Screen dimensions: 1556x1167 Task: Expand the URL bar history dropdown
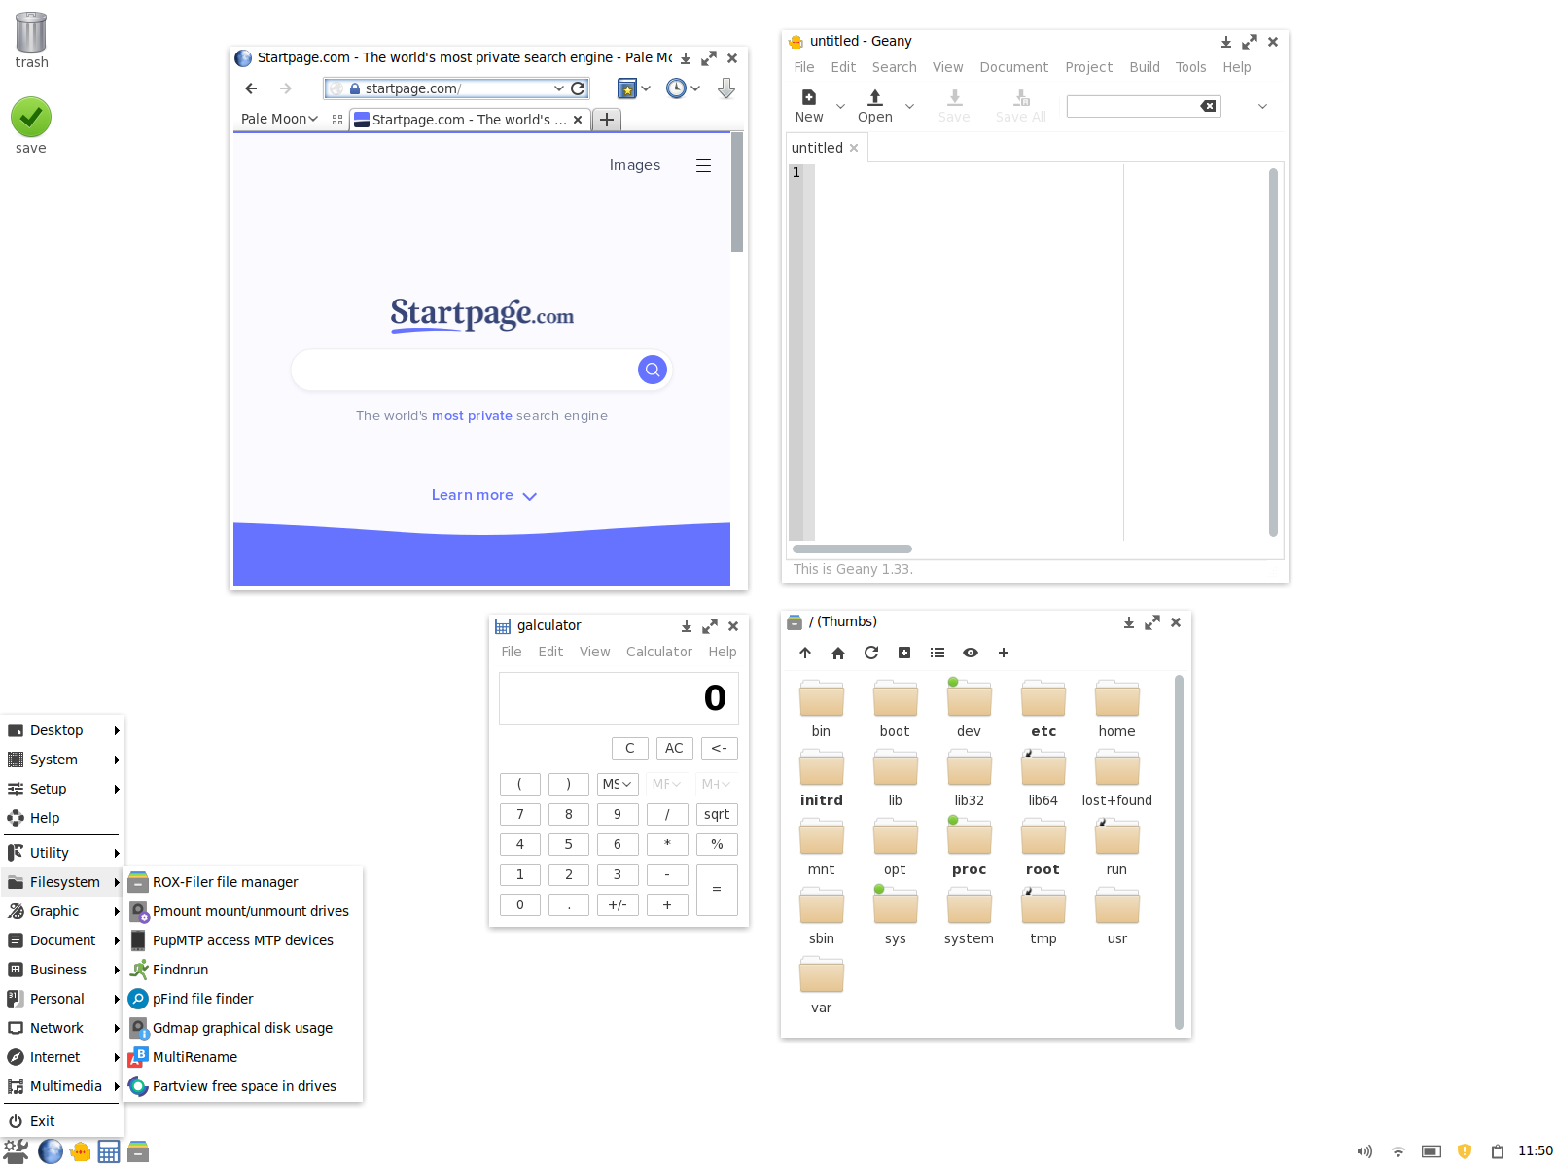(x=558, y=88)
